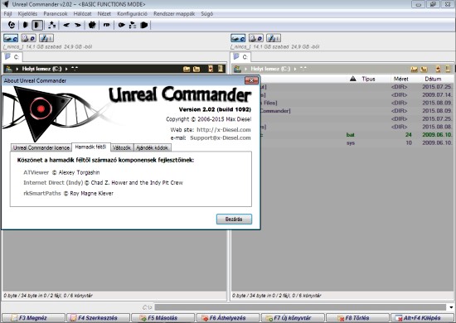Select drive D in the left panel
Screen dimensions: 456x323
point(28,38)
